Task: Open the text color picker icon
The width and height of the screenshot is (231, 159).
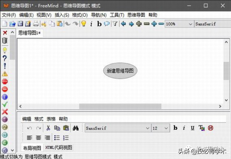Action: coord(202,128)
